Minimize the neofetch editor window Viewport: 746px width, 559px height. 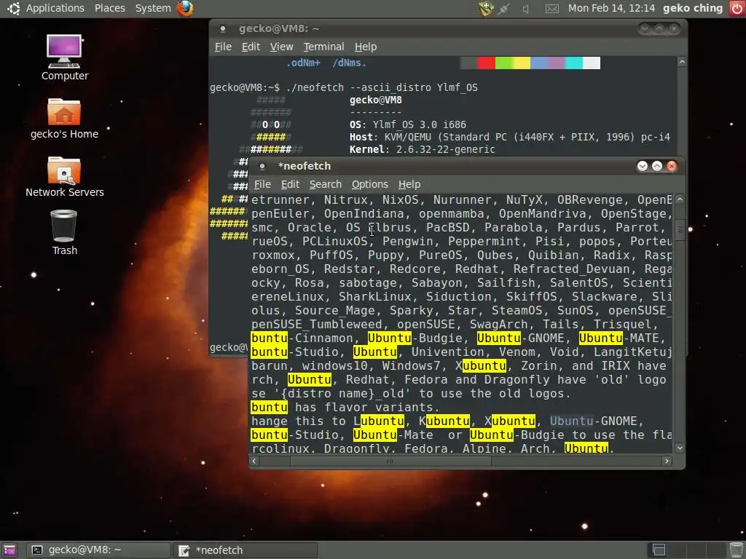[643, 166]
